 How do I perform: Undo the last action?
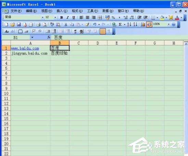coord(95,24)
